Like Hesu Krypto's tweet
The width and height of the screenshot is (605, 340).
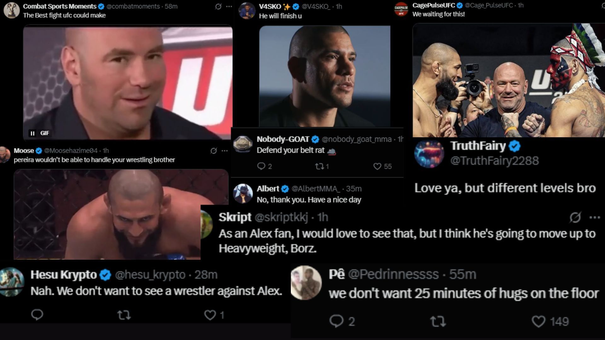click(210, 315)
